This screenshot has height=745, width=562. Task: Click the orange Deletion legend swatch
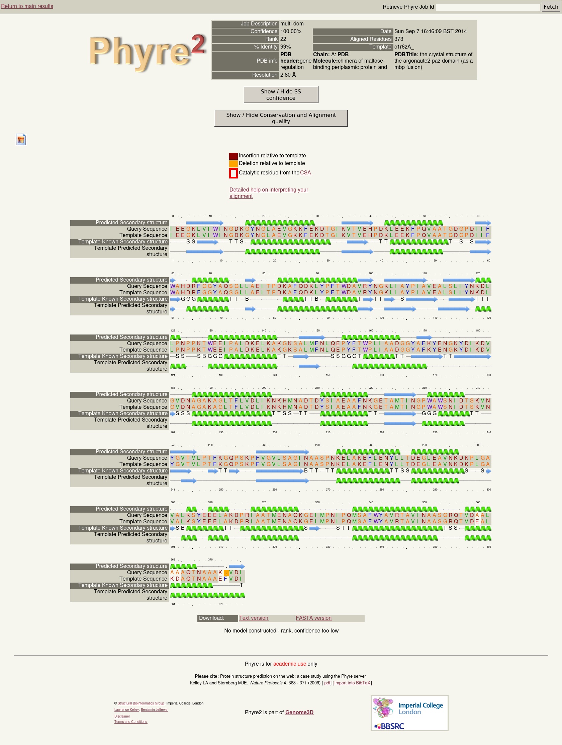point(233,164)
